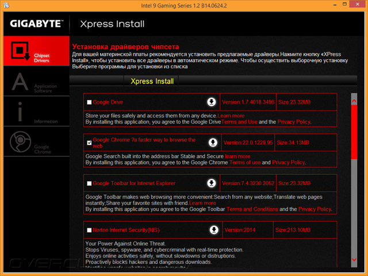Click Google Chrome faster way title
This screenshot has width=368, height=276.
click(144, 143)
